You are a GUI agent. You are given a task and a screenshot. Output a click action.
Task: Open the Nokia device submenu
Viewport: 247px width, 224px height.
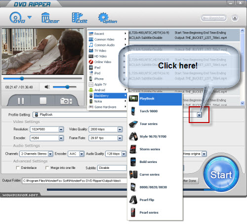click(107, 101)
